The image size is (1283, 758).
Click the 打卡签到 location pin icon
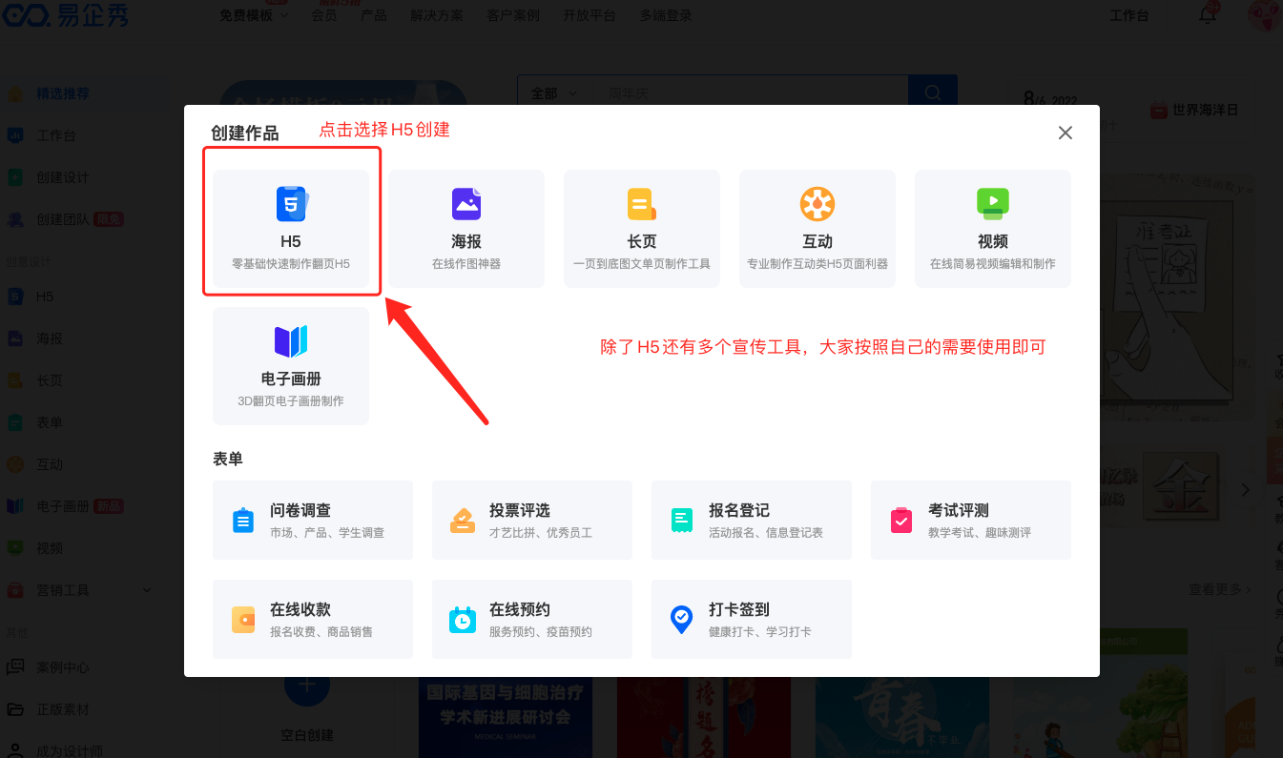coord(682,620)
